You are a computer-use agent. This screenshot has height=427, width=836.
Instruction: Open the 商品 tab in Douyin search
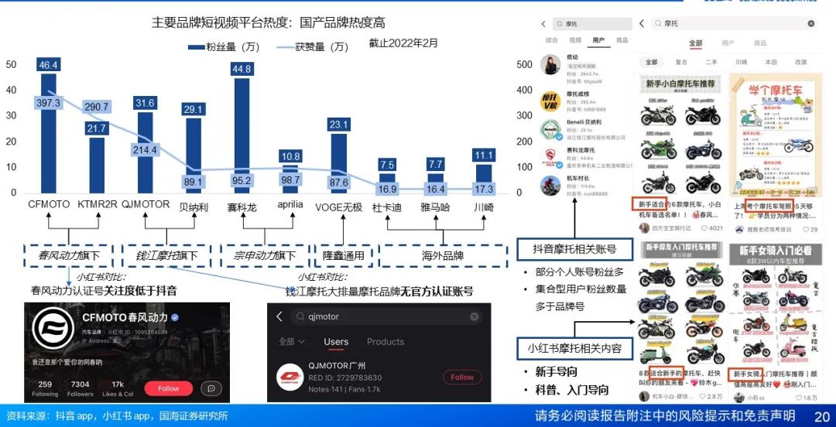coord(622,40)
